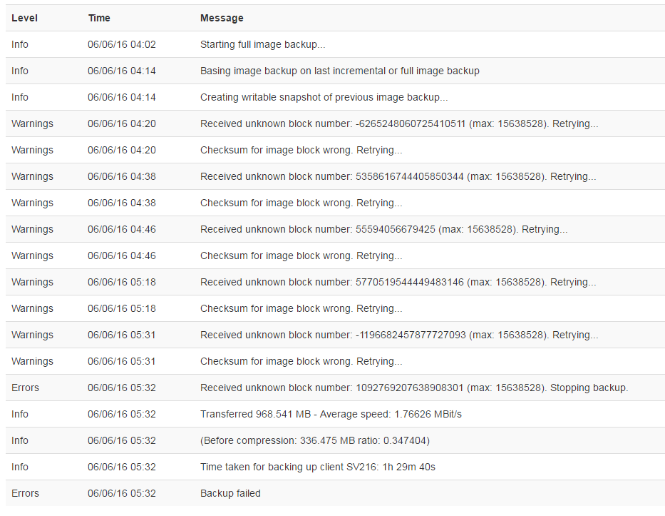Screen dimensions: 665x516
Task: Click the "Stopping backup." error message
Action: pos(413,388)
